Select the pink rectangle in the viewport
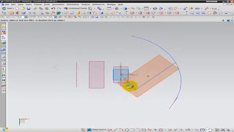The width and height of the screenshot is (234, 132). coord(97,75)
